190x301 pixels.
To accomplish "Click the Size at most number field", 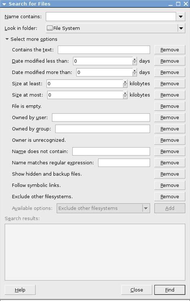I will [x=85, y=95].
